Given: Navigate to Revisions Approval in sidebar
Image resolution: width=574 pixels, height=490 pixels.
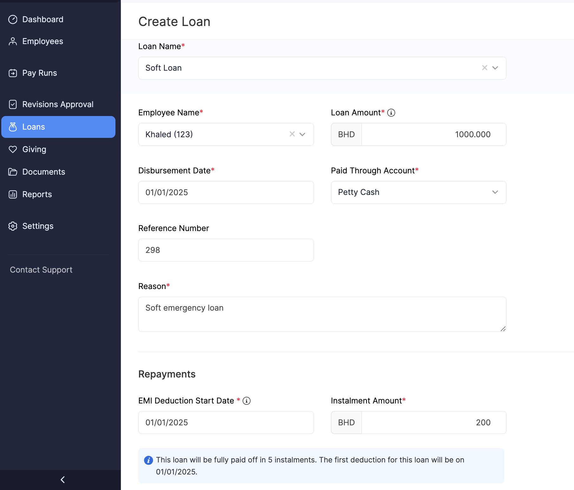Looking at the screenshot, I should [x=58, y=104].
